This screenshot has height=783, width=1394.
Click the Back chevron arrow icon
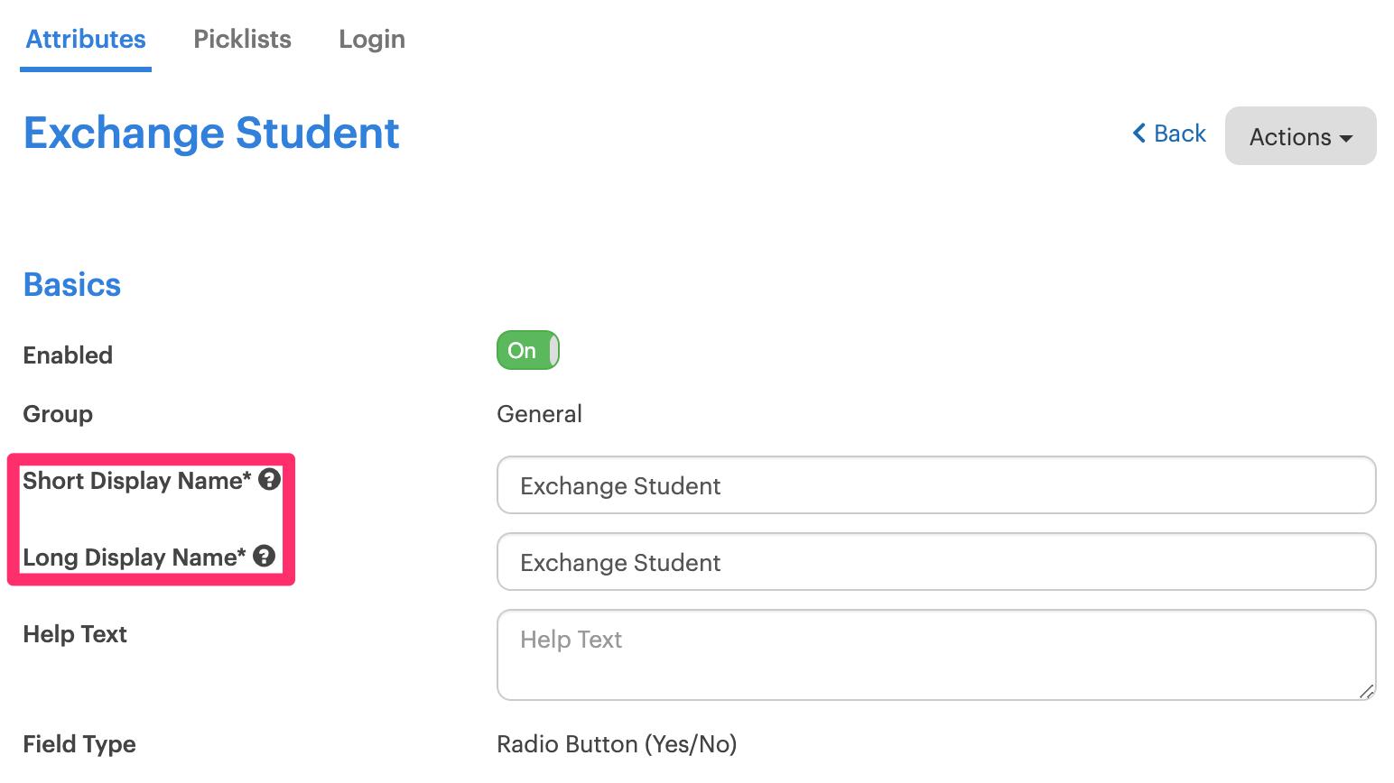pyautogui.click(x=1139, y=134)
